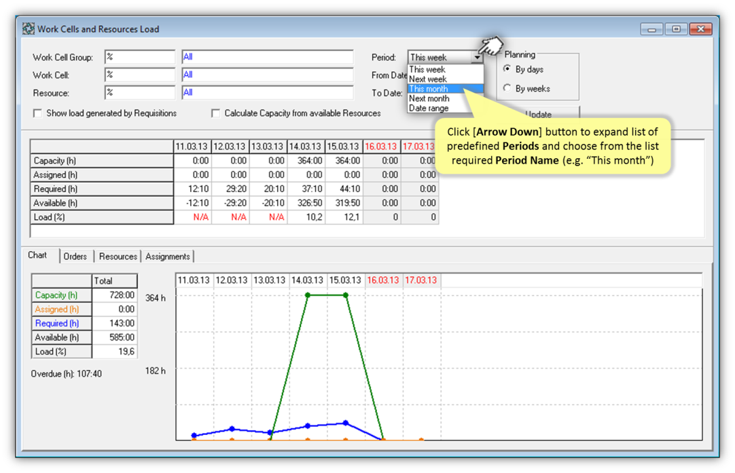Viewport: 735px width, 473px height.
Task: Tick Calculate Capacity from available Resources checkbox
Action: [x=216, y=113]
